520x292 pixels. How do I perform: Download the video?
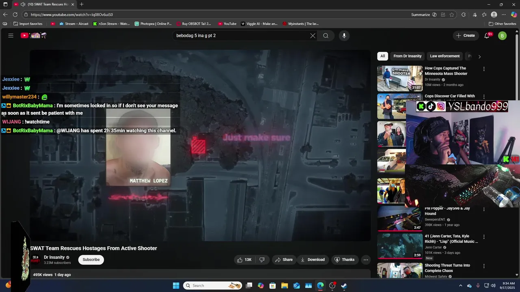(x=312, y=260)
